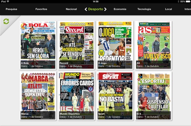Image resolution: width=191 pixels, height=126 pixels.
Task: Switch to the Nacional tab
Action: (71, 9)
